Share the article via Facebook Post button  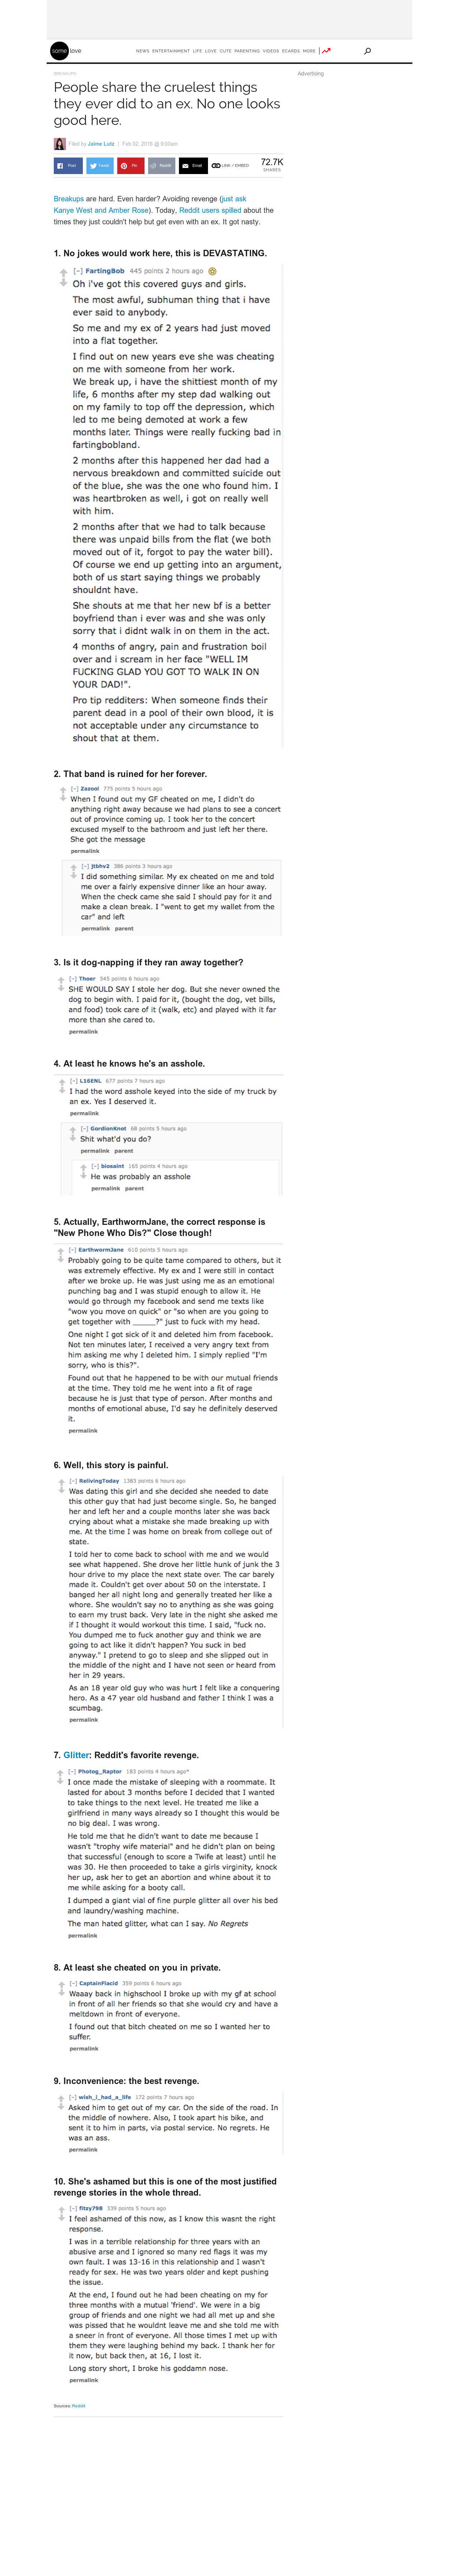(x=68, y=165)
